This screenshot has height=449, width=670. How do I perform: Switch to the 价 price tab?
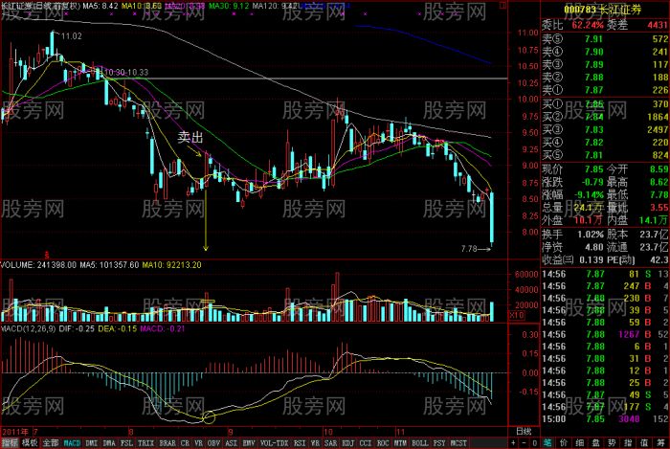(x=564, y=443)
